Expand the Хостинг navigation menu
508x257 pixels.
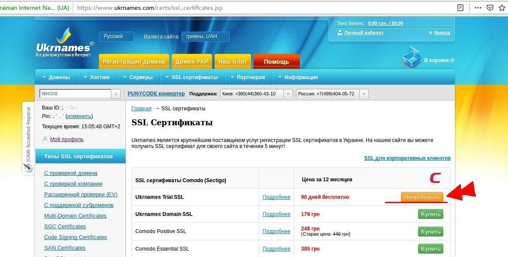point(97,77)
